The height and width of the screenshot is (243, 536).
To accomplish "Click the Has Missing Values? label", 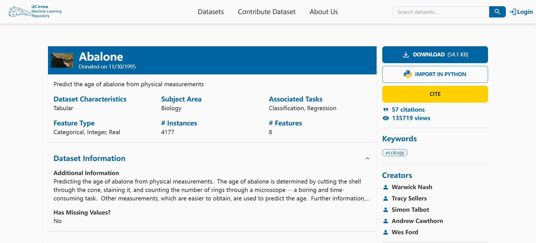I will (x=82, y=213).
